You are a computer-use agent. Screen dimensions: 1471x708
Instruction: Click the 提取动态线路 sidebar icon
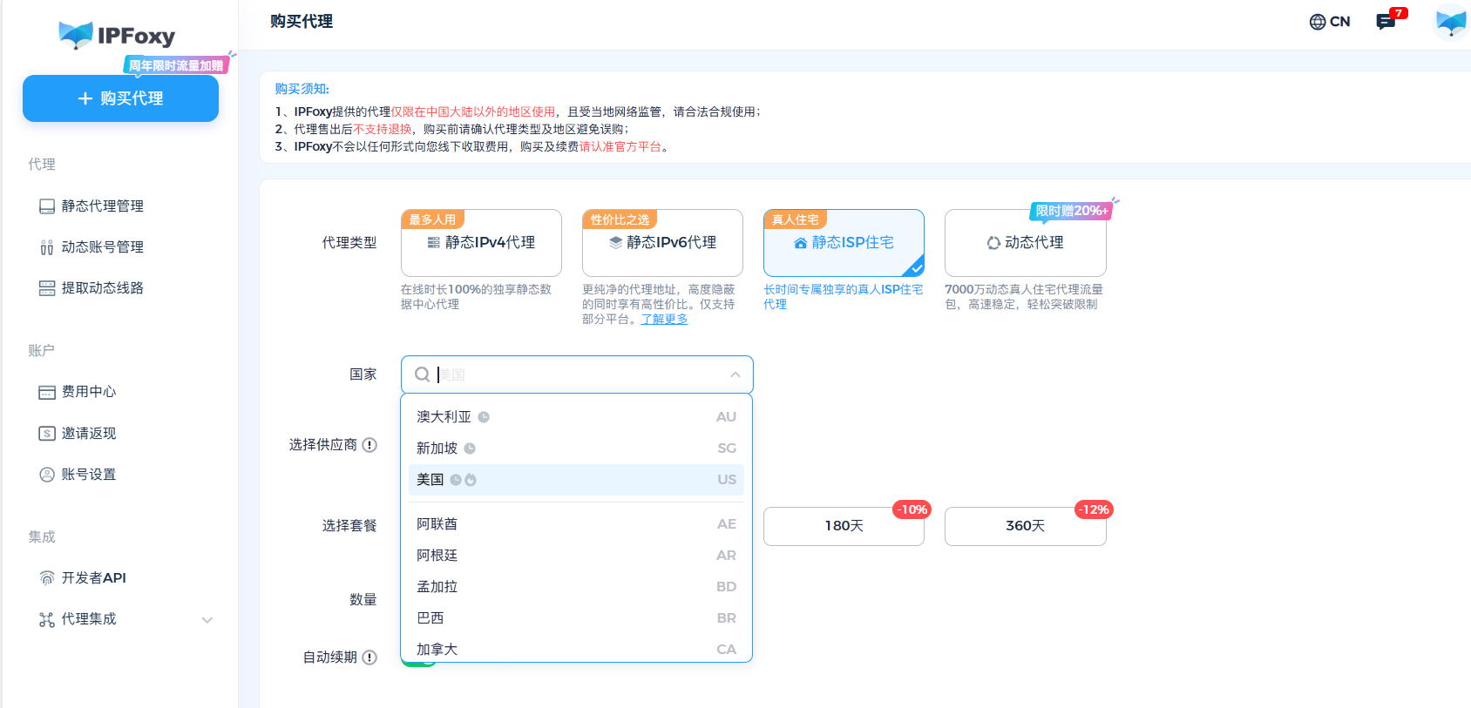(x=47, y=288)
